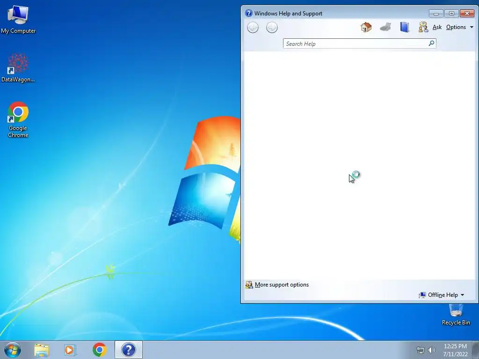
Task: Launch Windows Media Player from taskbar
Action: (70, 350)
